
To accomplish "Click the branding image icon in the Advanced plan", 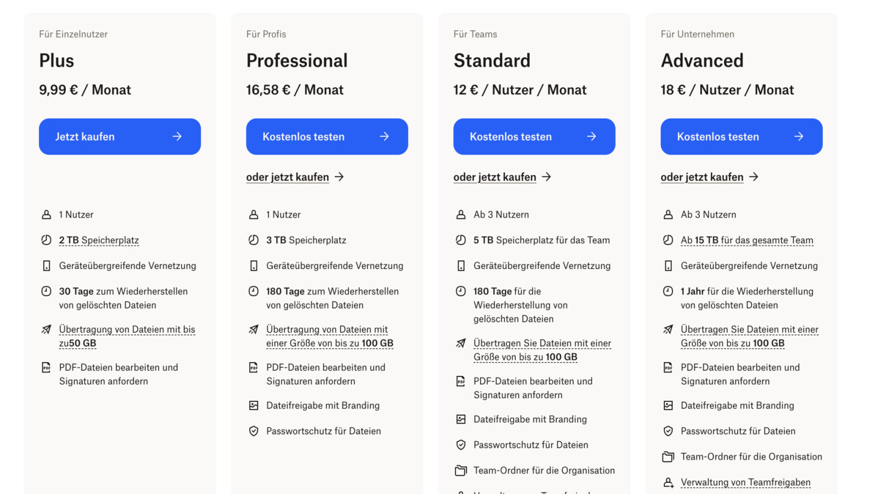I will [668, 406].
